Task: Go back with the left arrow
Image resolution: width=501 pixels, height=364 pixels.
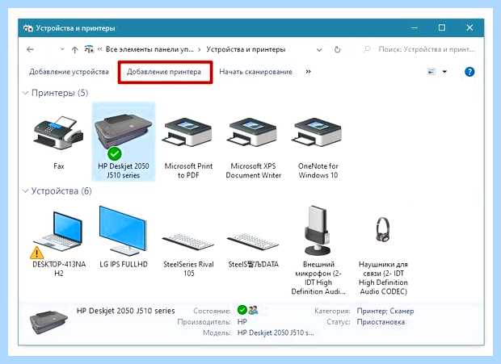Action: tap(30, 49)
